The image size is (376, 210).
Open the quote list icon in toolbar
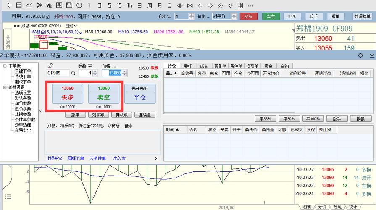tap(19, 5)
